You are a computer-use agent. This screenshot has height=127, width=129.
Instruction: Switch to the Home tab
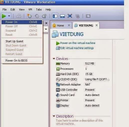[62, 25]
